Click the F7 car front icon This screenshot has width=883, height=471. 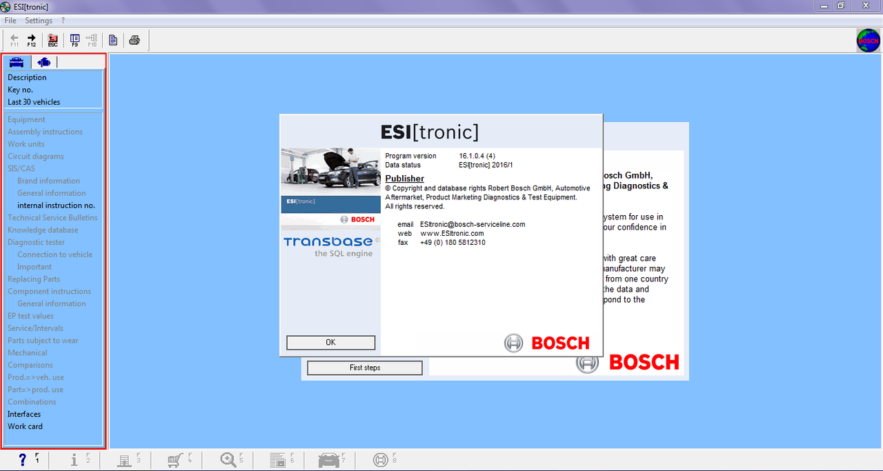[x=329, y=460]
